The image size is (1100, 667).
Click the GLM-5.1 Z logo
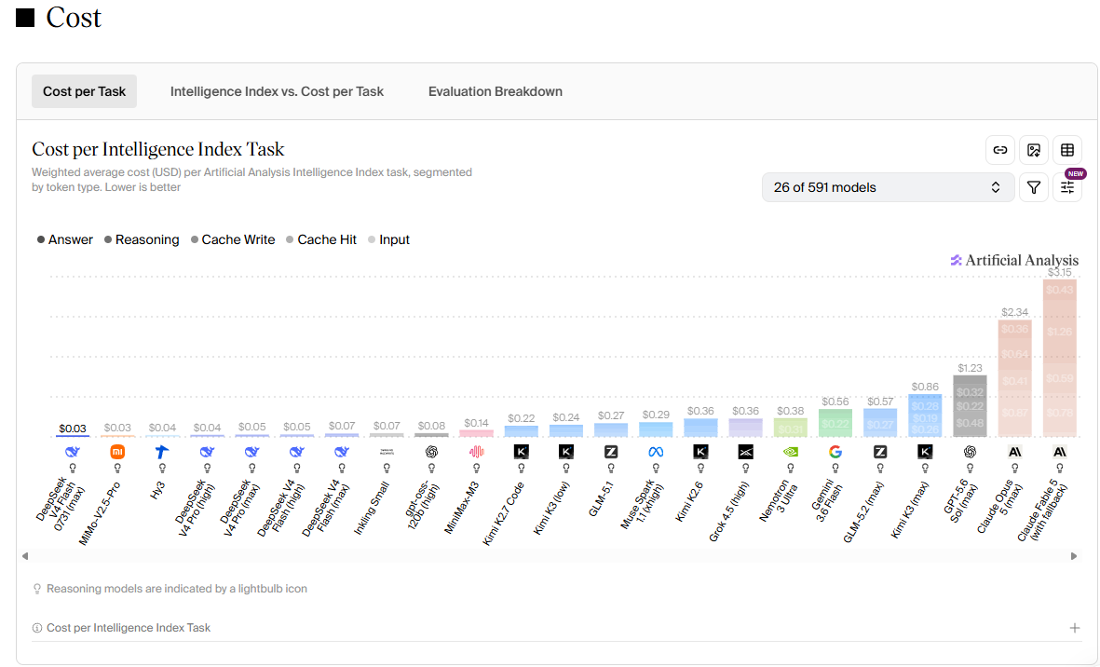(611, 452)
